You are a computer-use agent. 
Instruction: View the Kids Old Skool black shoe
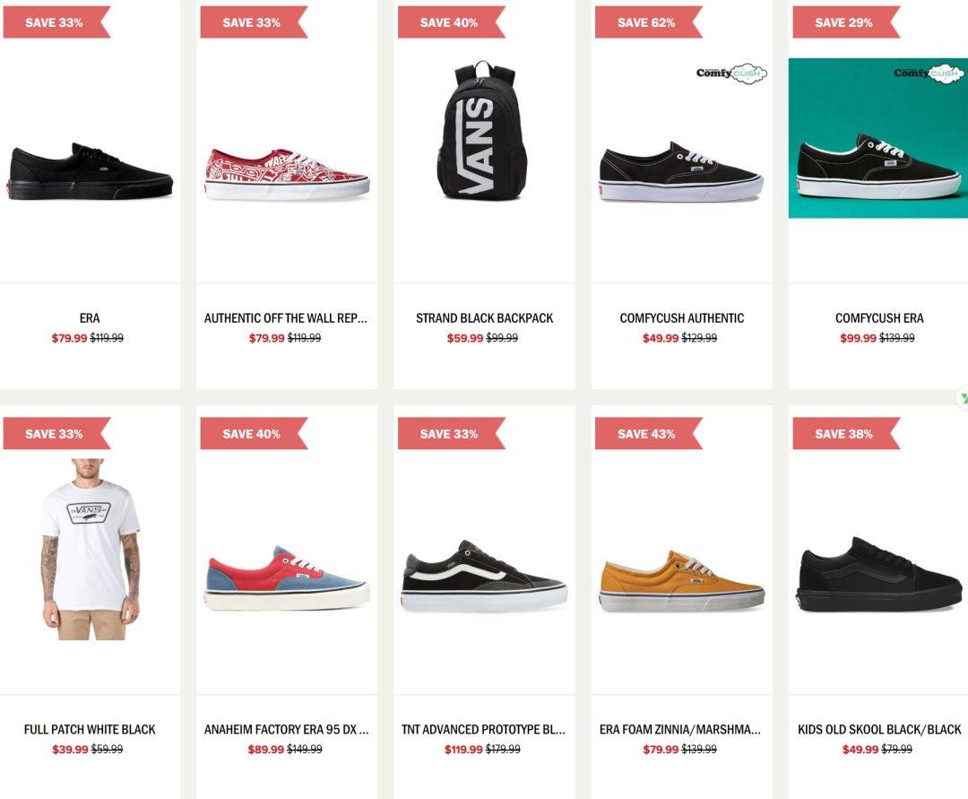click(x=879, y=574)
